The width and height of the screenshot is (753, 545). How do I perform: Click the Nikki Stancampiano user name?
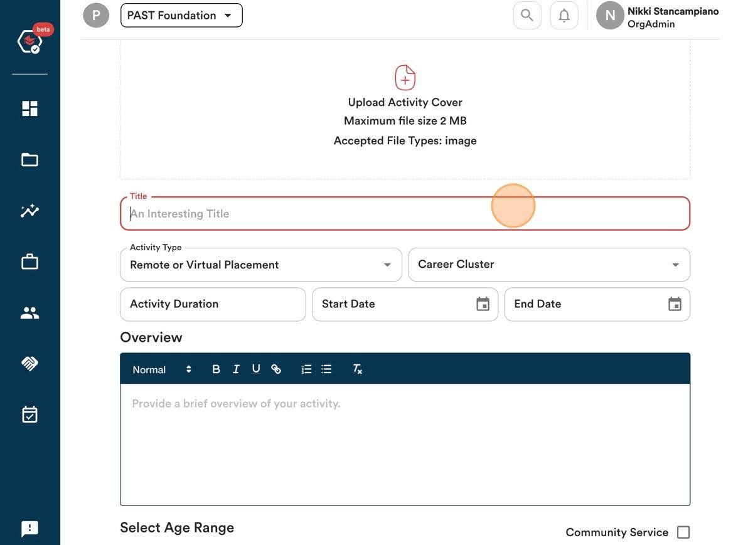(673, 11)
